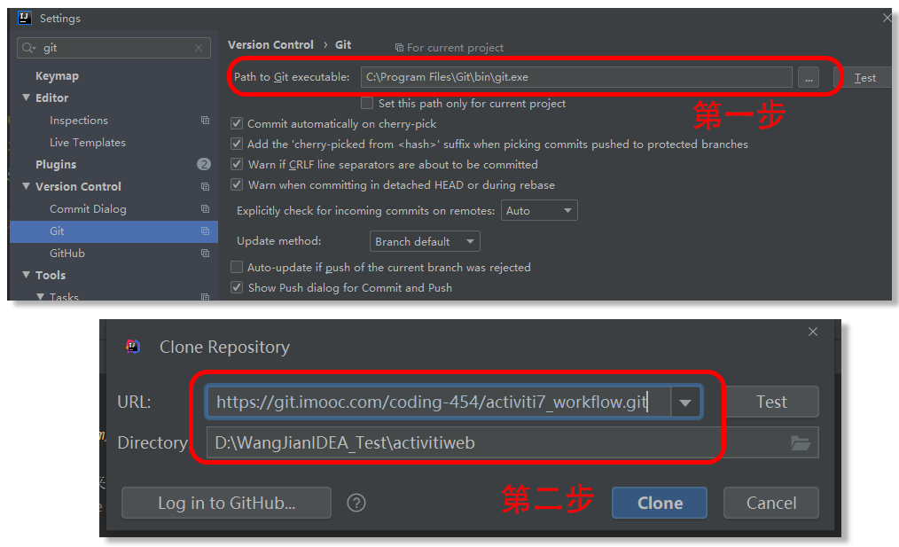Click the help question mark icon
The width and height of the screenshot is (899, 547).
pos(356,503)
